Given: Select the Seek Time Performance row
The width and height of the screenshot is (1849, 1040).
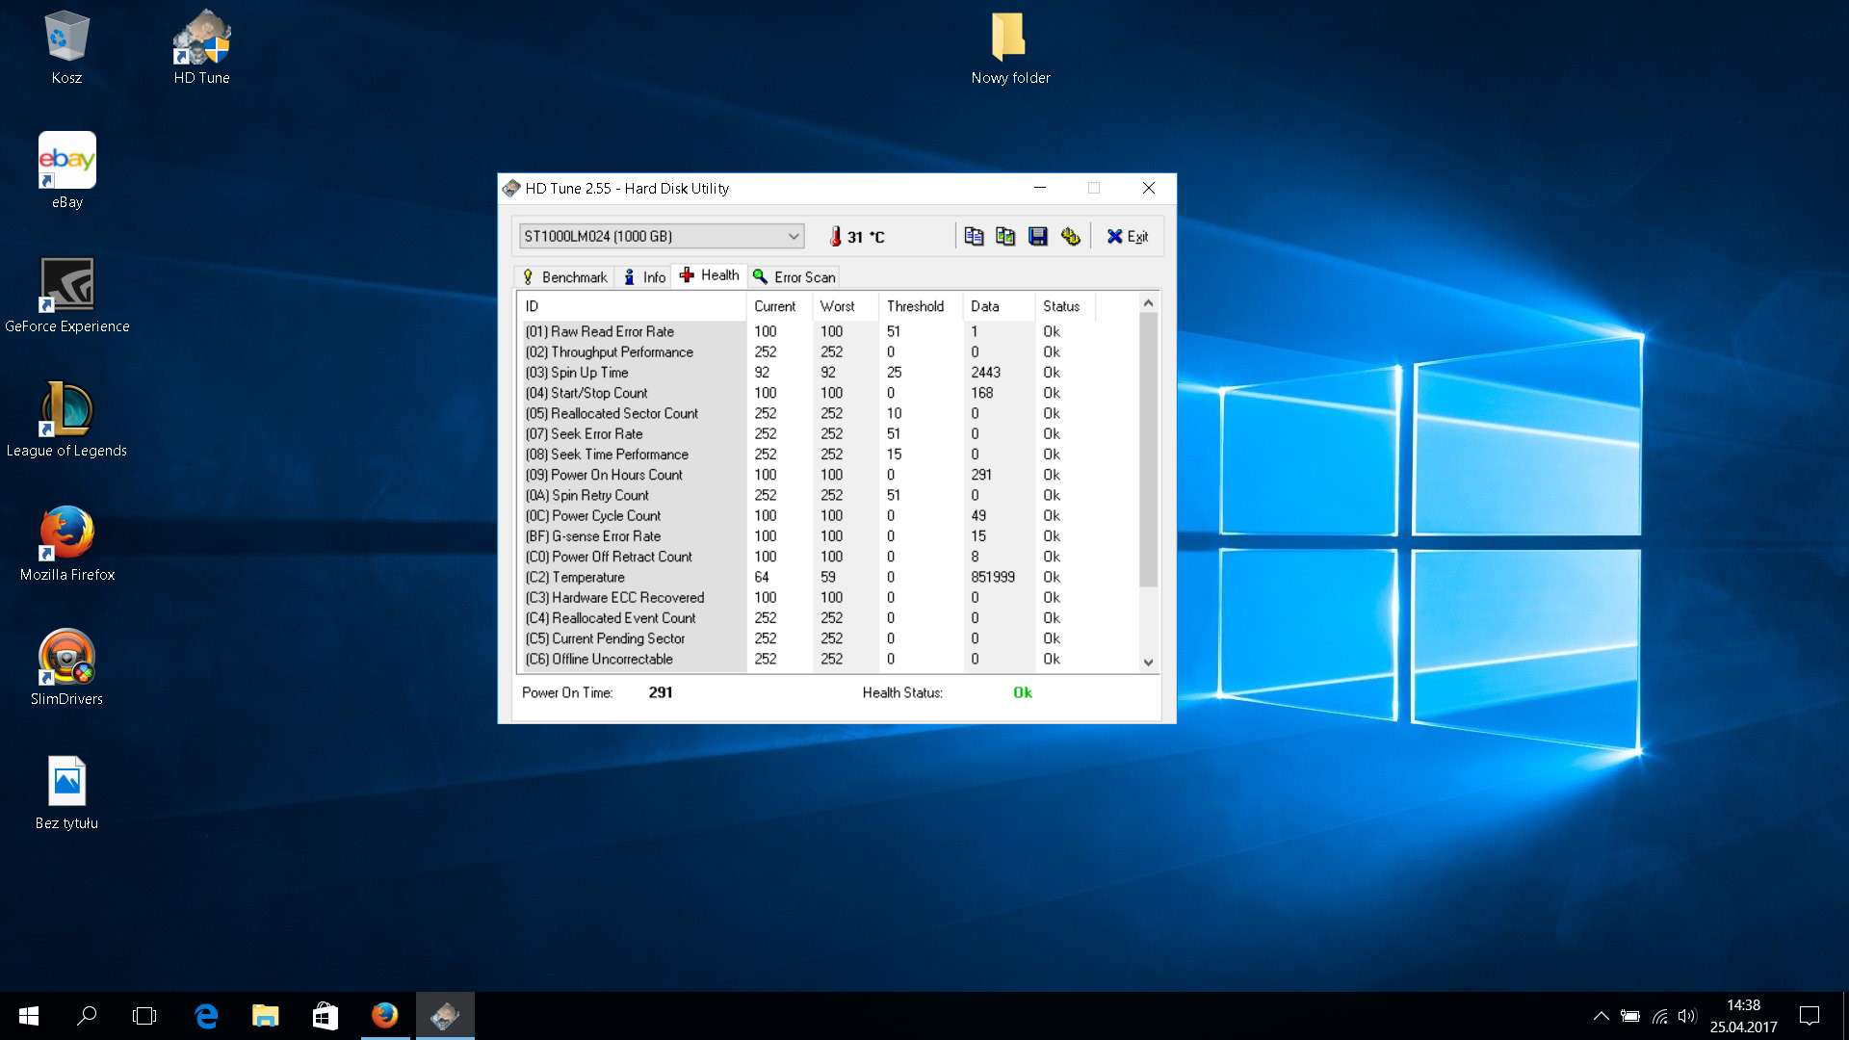Looking at the screenshot, I should pos(828,455).
